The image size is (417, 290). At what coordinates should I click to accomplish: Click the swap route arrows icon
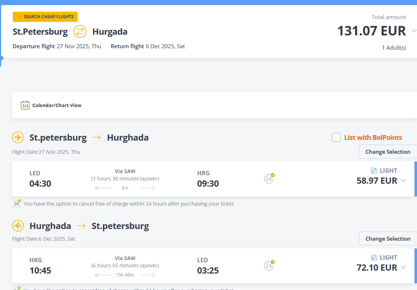tap(80, 31)
